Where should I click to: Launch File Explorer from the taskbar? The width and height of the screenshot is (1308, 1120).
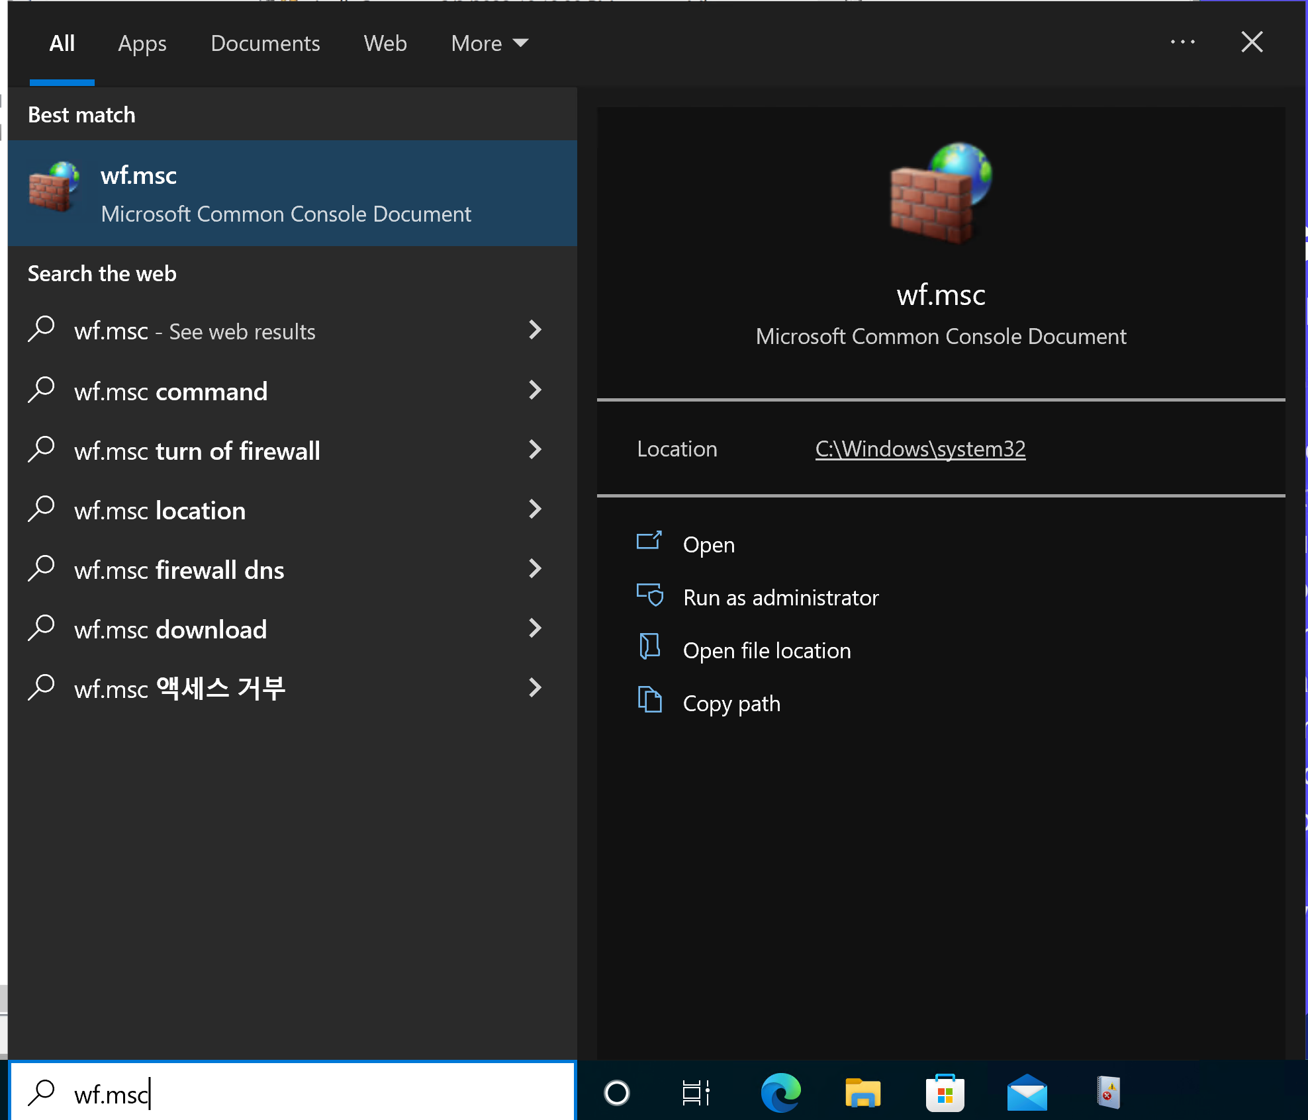point(863,1093)
